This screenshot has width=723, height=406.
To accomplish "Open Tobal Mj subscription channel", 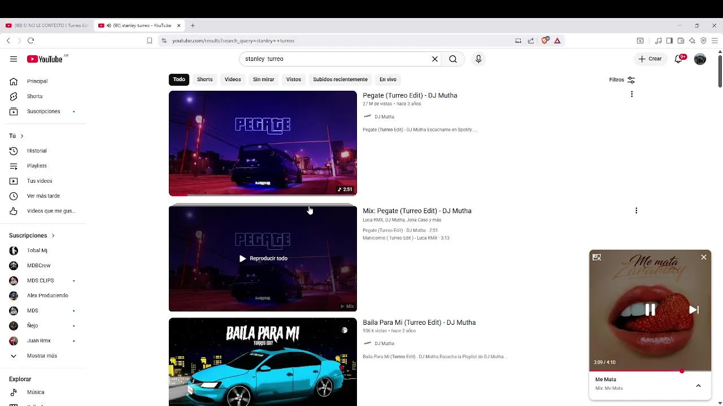I will [42, 250].
